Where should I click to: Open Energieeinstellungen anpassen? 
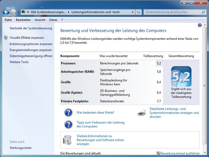tap(31, 50)
